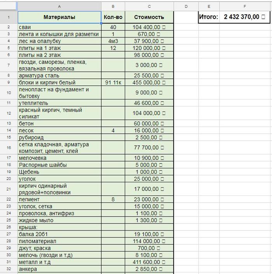
Task: Click the 'Кол-во' header cell
Action: pos(113,17)
